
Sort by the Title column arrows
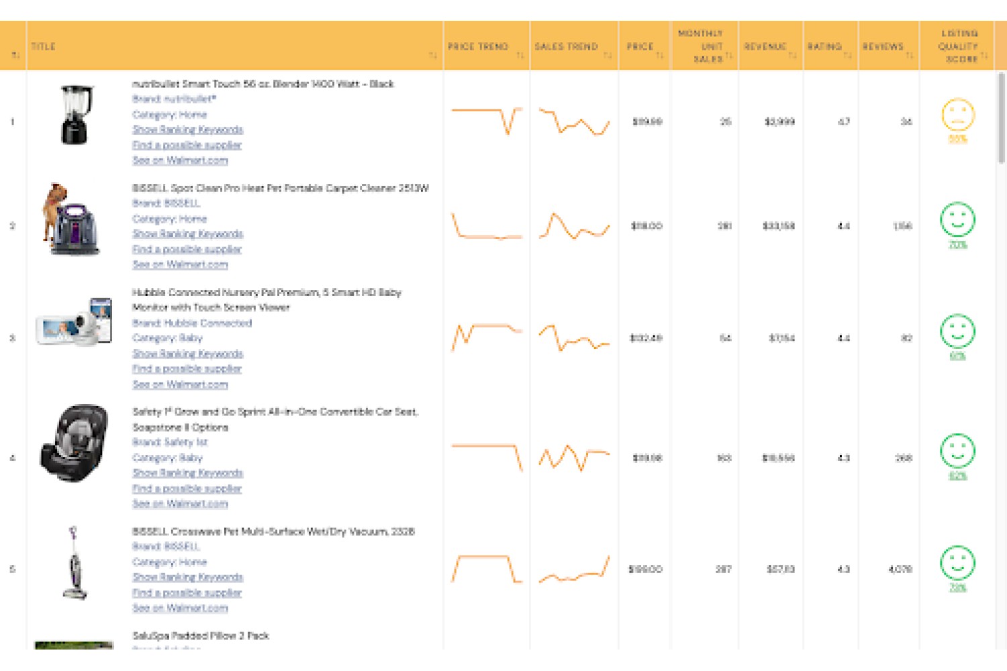click(x=432, y=55)
